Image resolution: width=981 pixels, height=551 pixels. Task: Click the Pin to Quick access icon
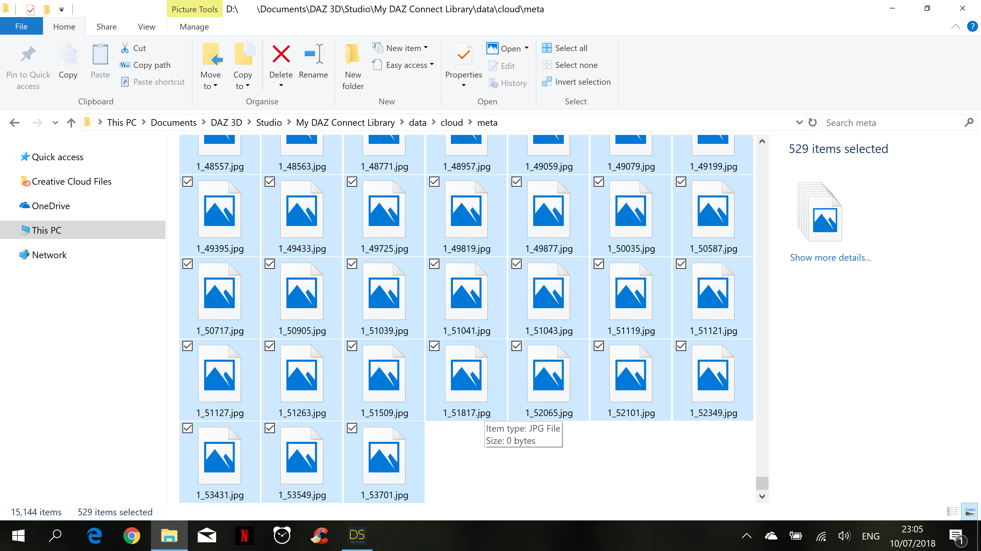coord(28,54)
